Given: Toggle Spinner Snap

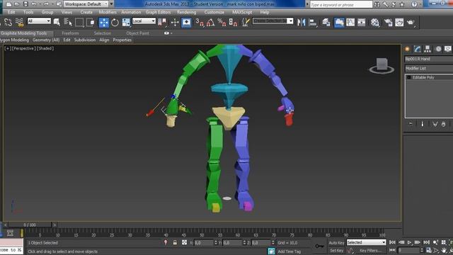Looking at the screenshot, I should [x=233, y=22].
